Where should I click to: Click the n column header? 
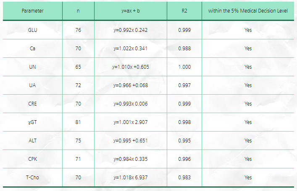coord(78,10)
